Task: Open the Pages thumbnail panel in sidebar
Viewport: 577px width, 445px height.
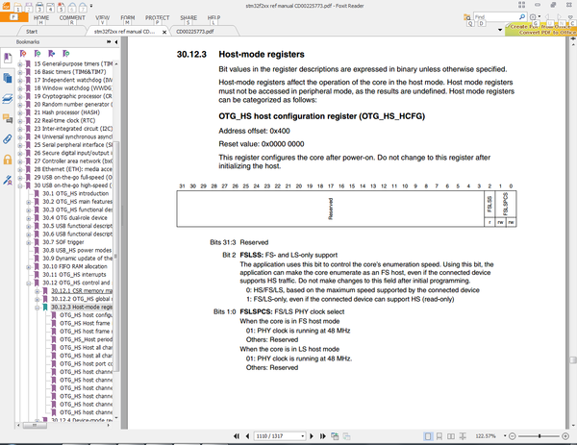Action: [x=8, y=78]
